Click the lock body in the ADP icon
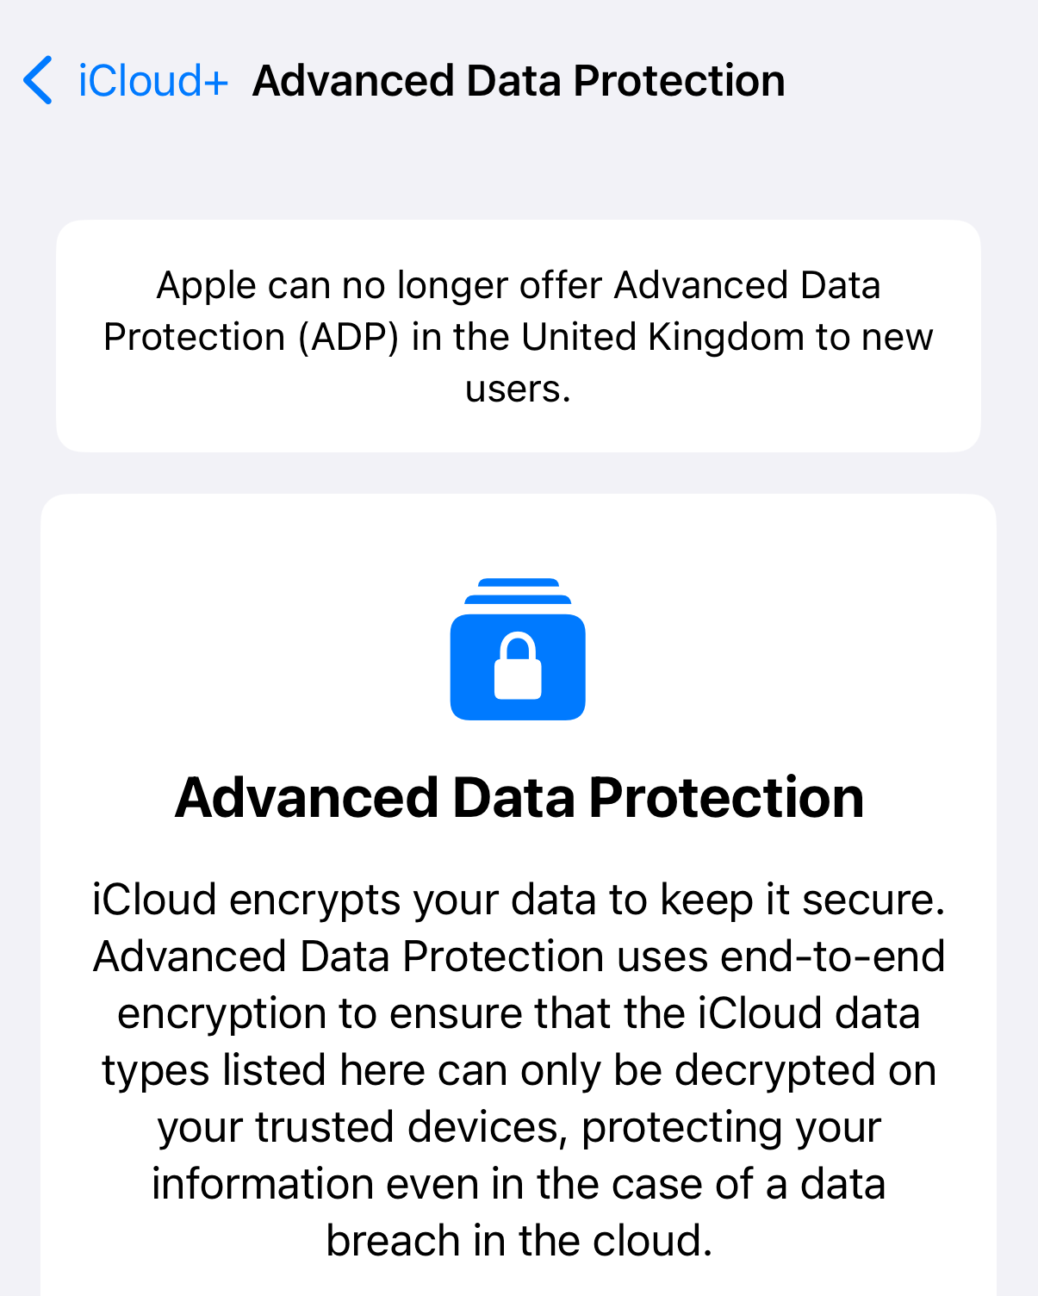1038x1296 pixels. (x=518, y=681)
